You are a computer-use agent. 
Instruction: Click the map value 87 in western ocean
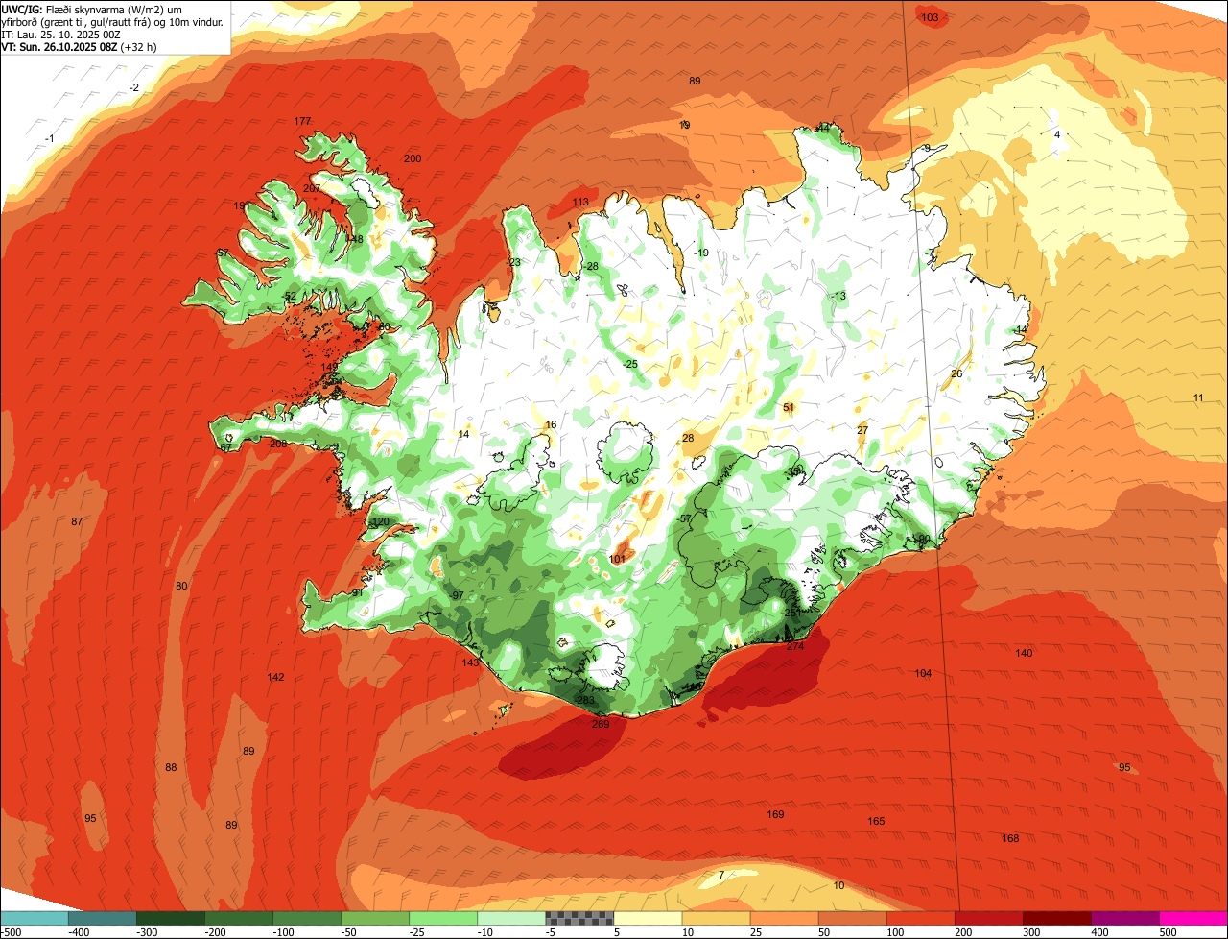click(x=77, y=521)
